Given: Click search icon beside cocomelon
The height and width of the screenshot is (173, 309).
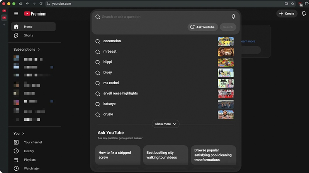Looking at the screenshot, I should coord(98,42).
